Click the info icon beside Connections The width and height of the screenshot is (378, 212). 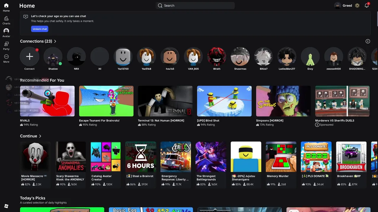(368, 41)
